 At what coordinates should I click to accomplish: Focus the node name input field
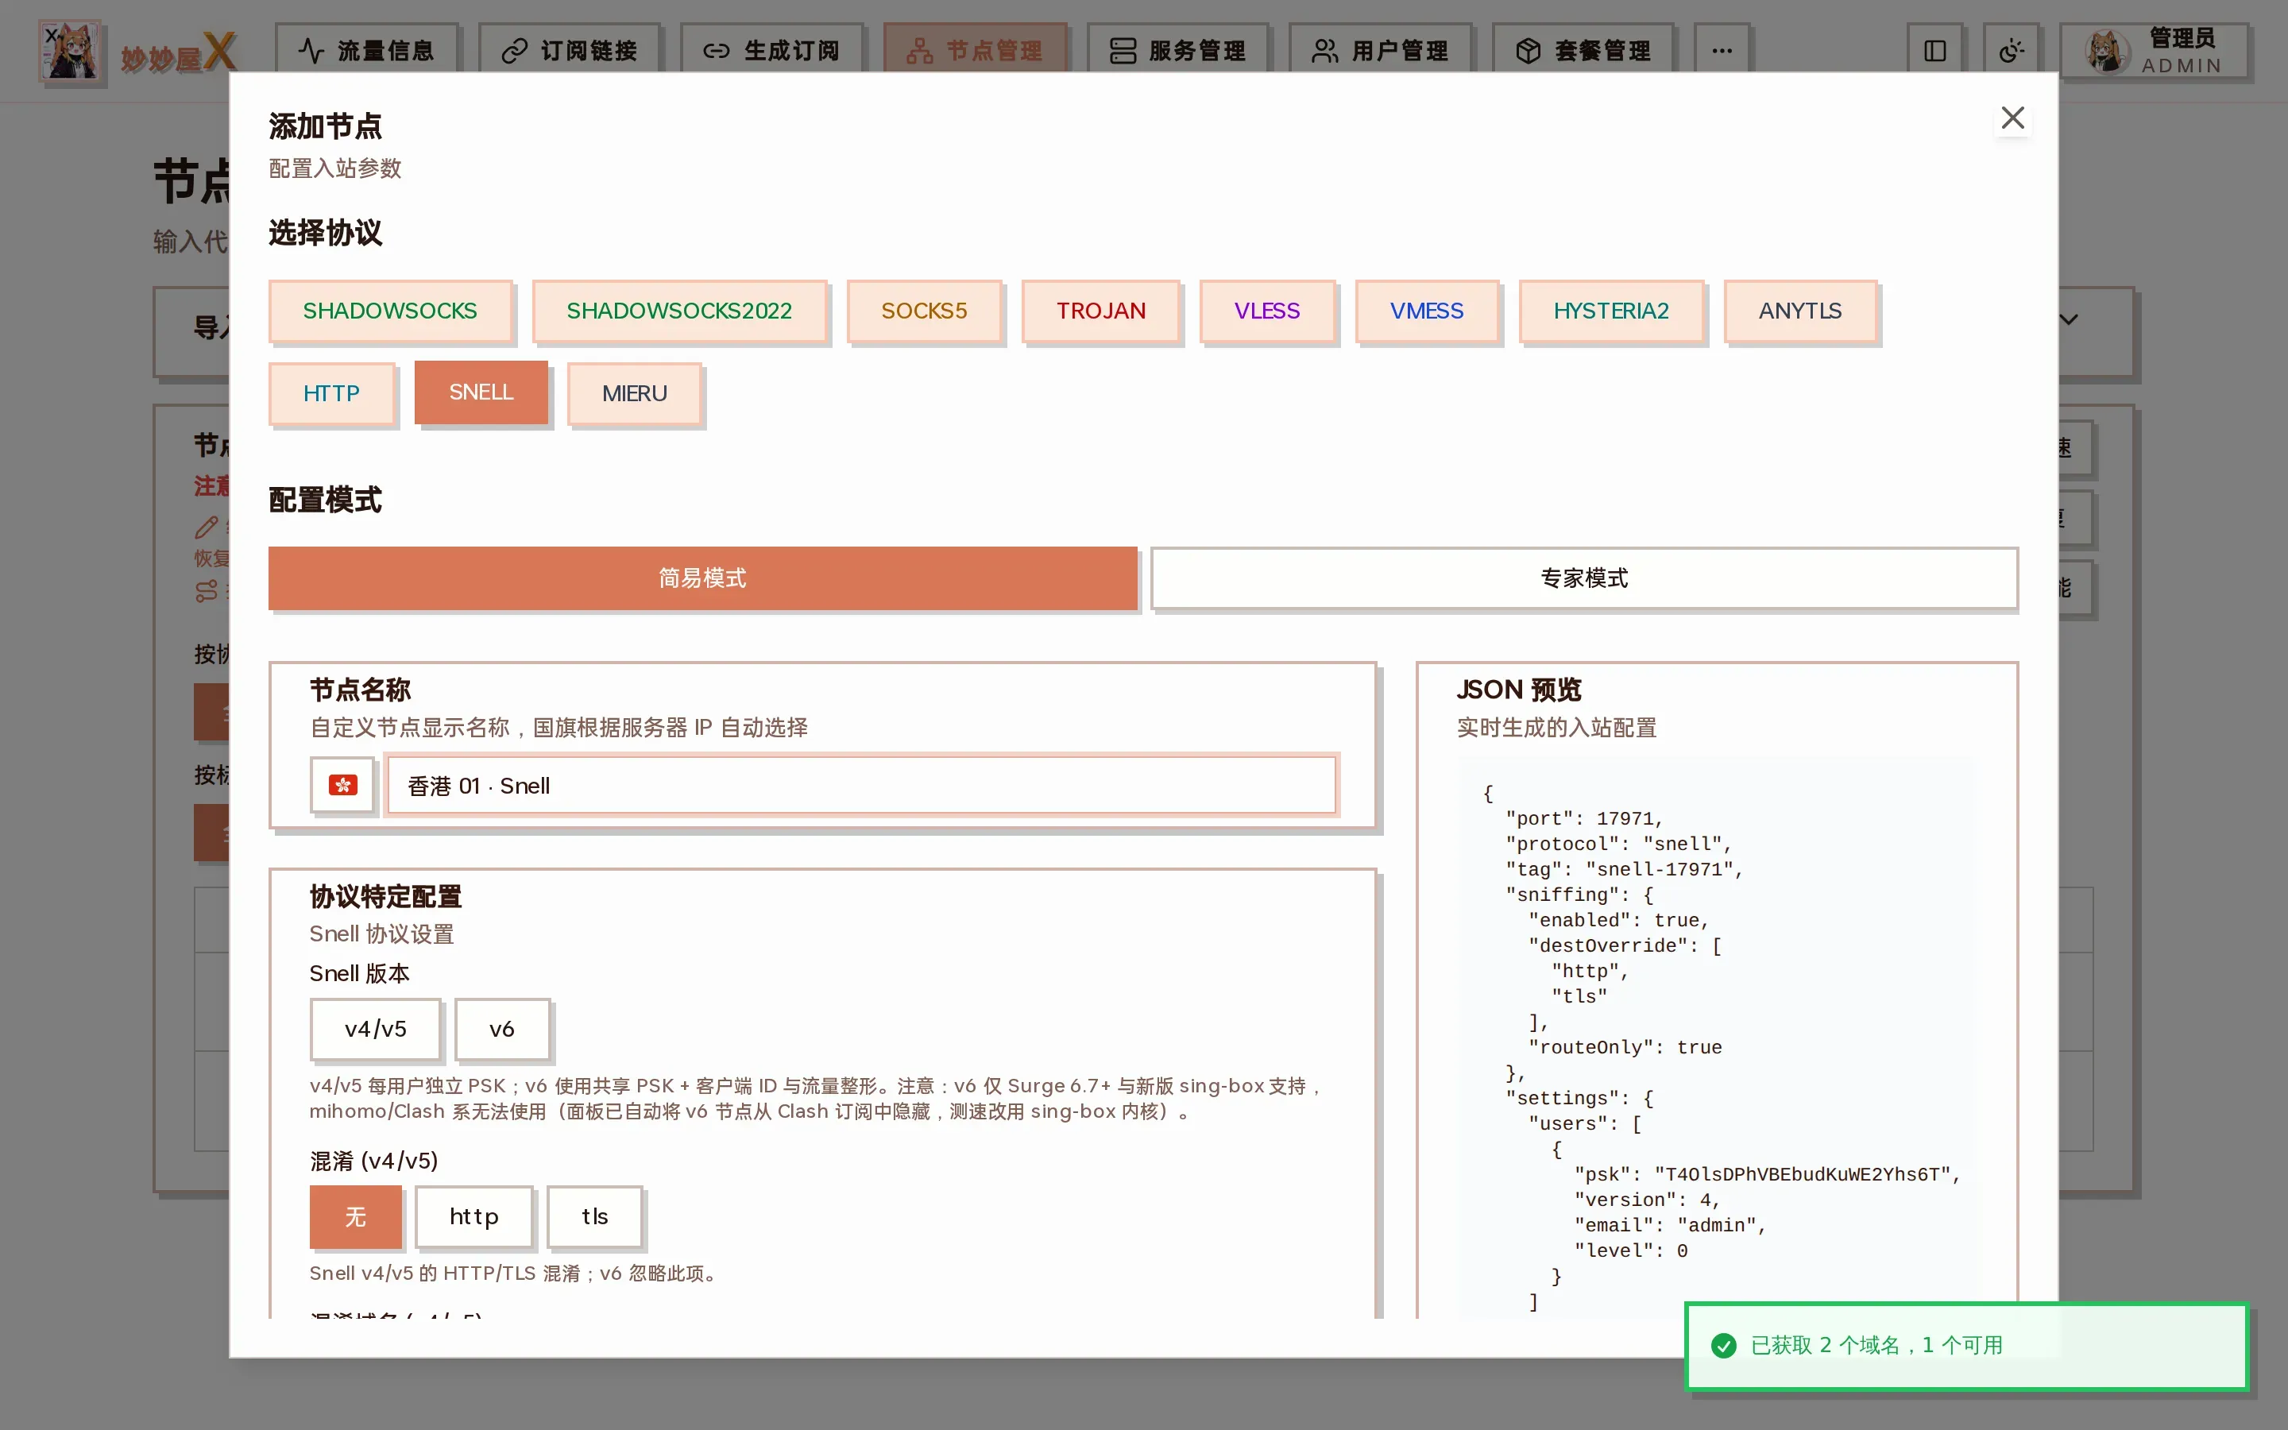coord(861,785)
